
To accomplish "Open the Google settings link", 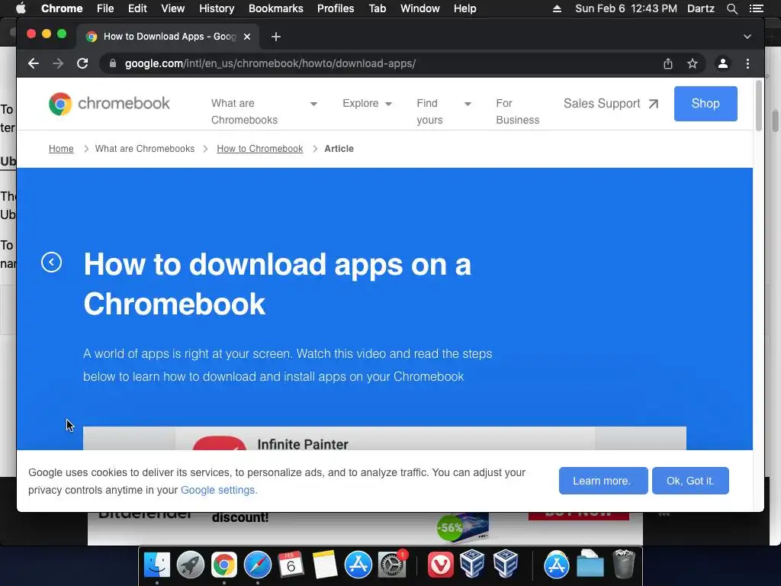I will pos(219,490).
